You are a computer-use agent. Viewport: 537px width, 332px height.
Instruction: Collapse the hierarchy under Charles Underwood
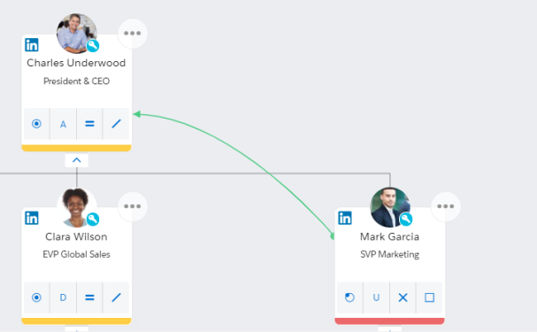coord(77,160)
